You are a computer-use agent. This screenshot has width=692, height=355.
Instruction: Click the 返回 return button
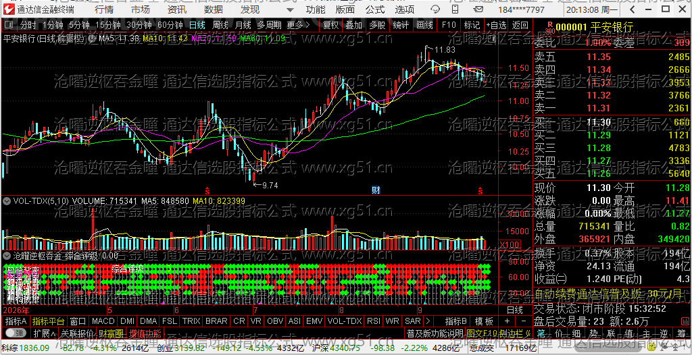pyautogui.click(x=520, y=25)
